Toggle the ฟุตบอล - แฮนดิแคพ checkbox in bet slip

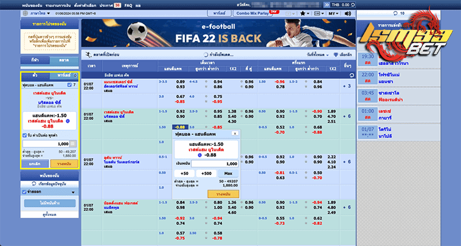69,85
